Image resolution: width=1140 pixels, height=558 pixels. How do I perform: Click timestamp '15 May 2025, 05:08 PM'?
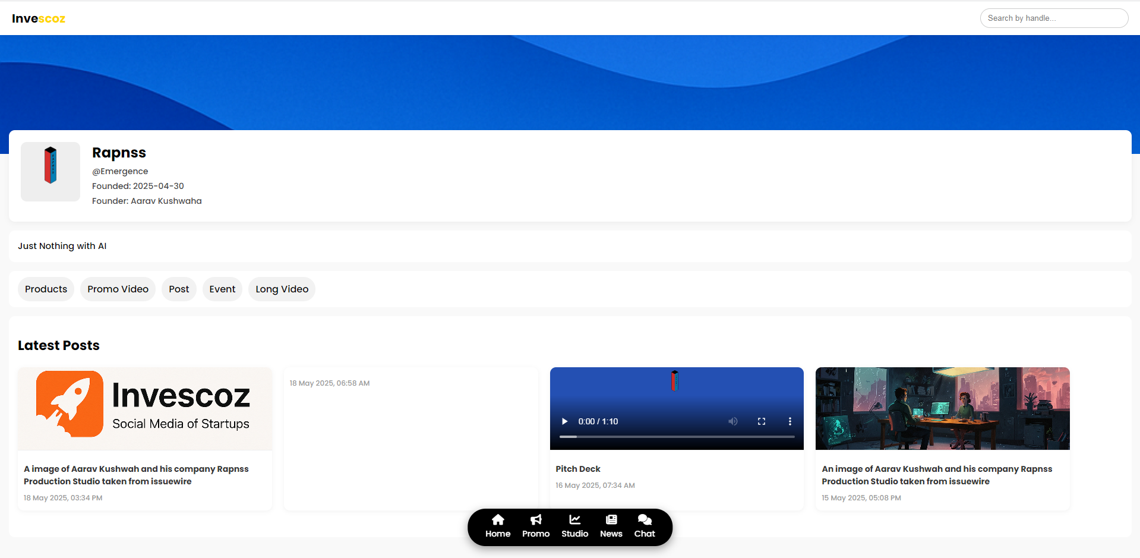[x=861, y=498]
